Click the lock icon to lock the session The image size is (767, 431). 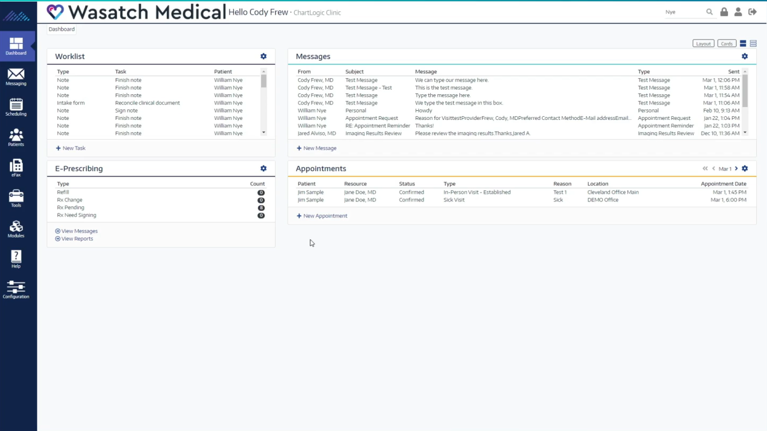[724, 11]
